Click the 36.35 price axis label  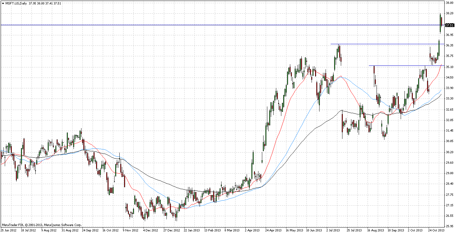[449, 45]
